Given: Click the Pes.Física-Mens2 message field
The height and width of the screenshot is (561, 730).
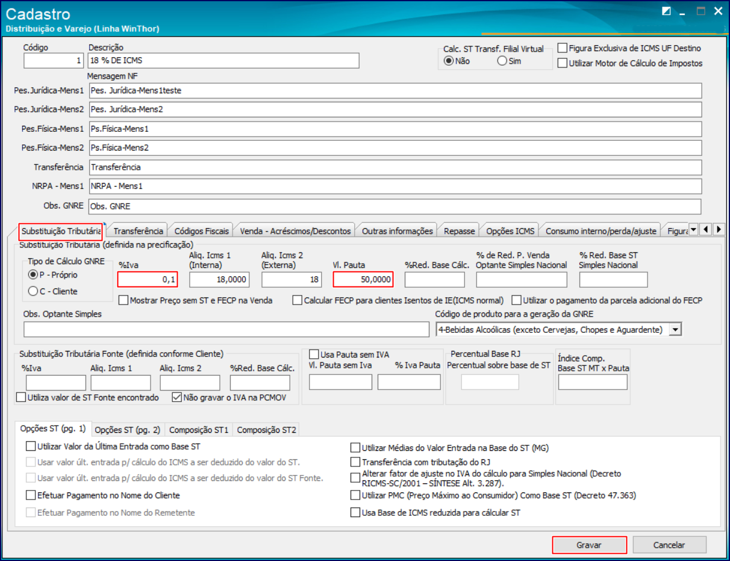Looking at the screenshot, I should (395, 147).
